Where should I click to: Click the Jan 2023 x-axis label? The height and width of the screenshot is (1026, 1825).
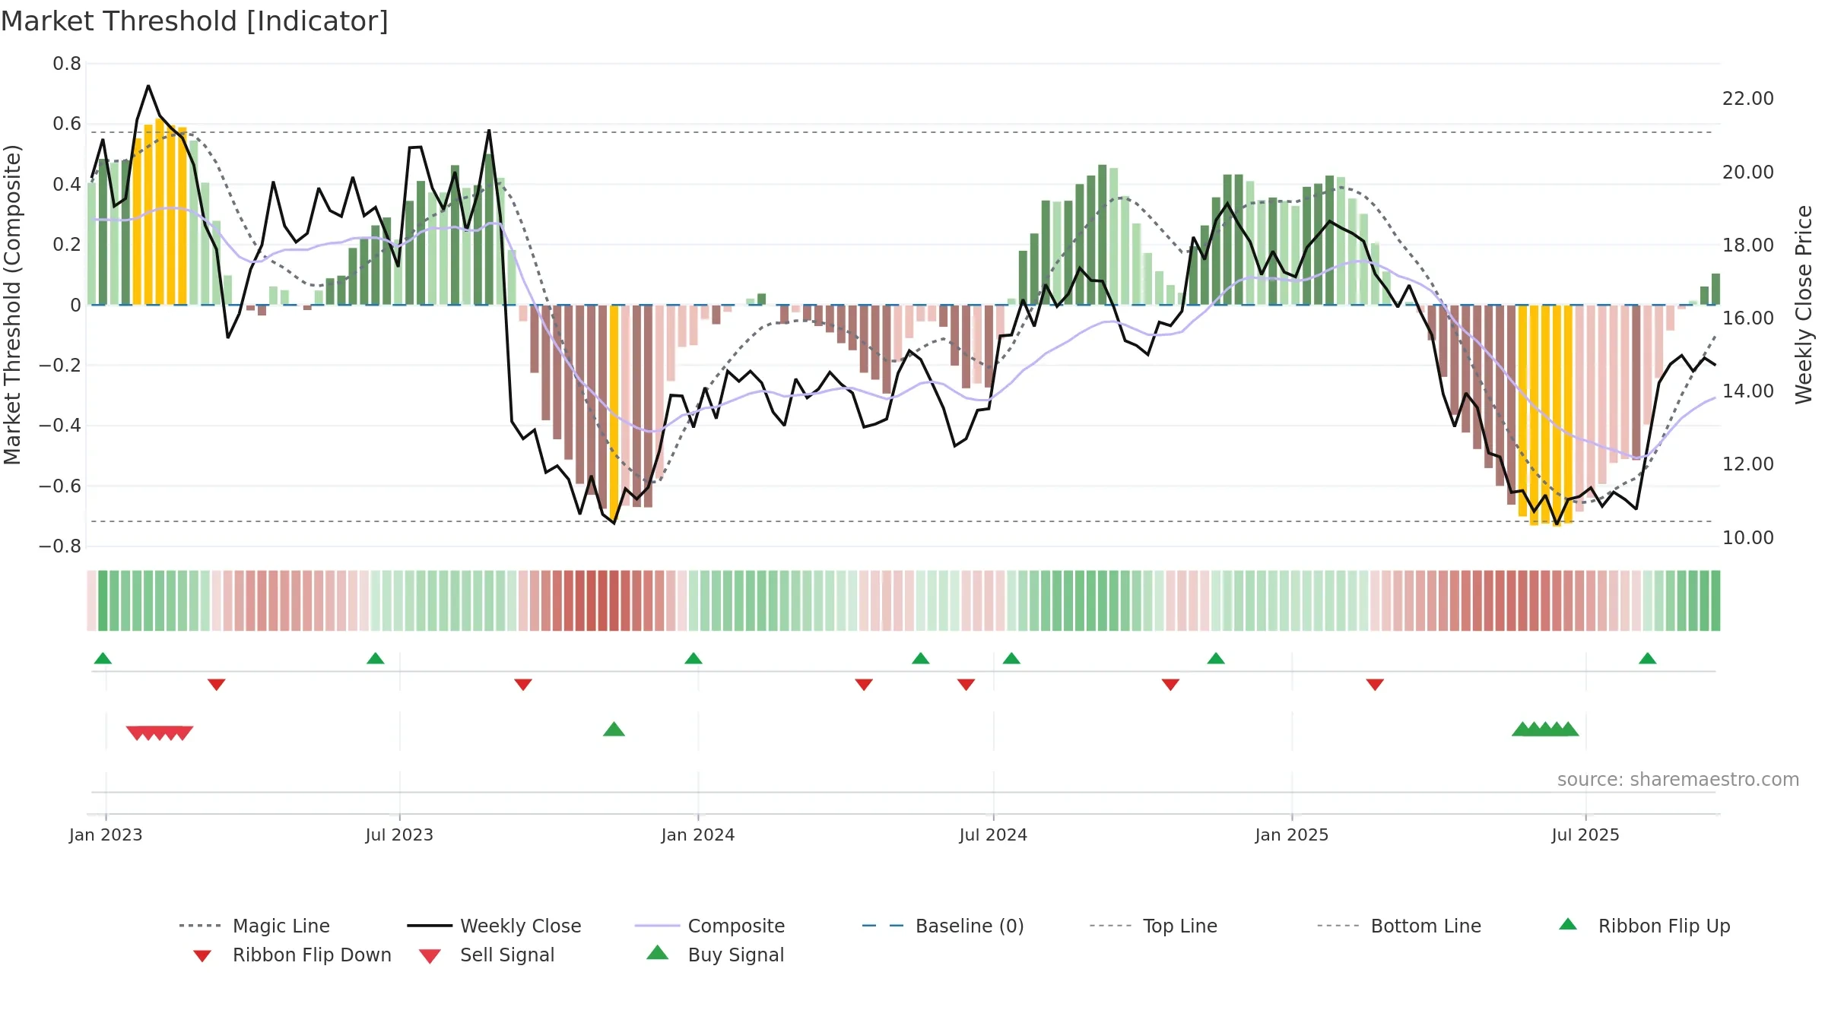pos(106,835)
